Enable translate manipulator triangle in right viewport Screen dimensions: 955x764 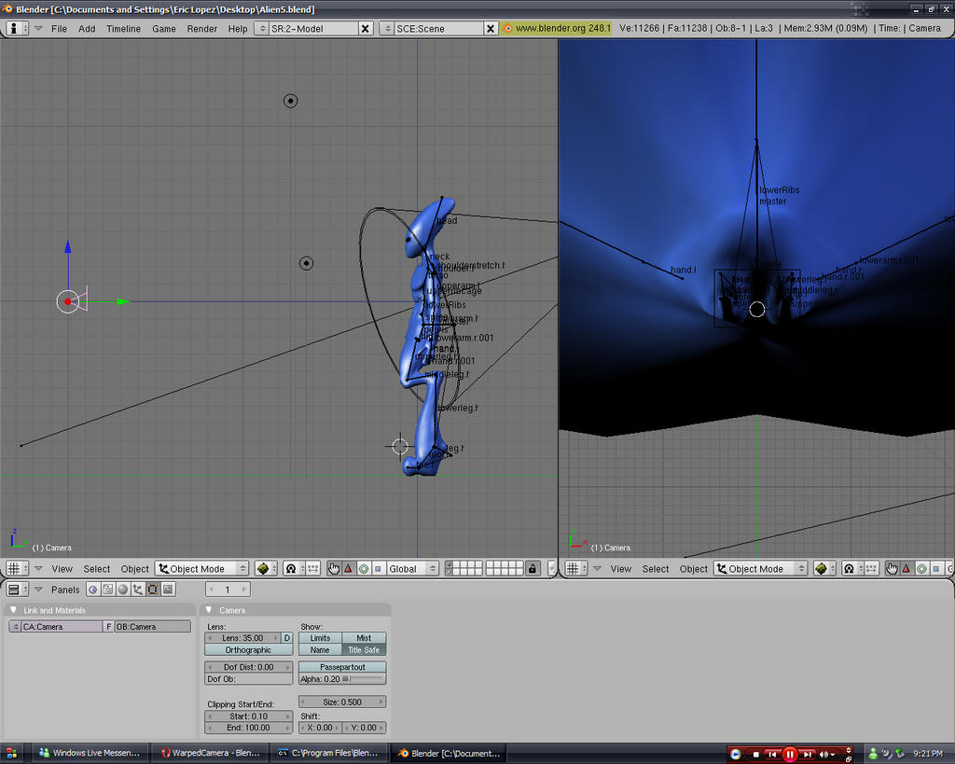click(x=907, y=568)
